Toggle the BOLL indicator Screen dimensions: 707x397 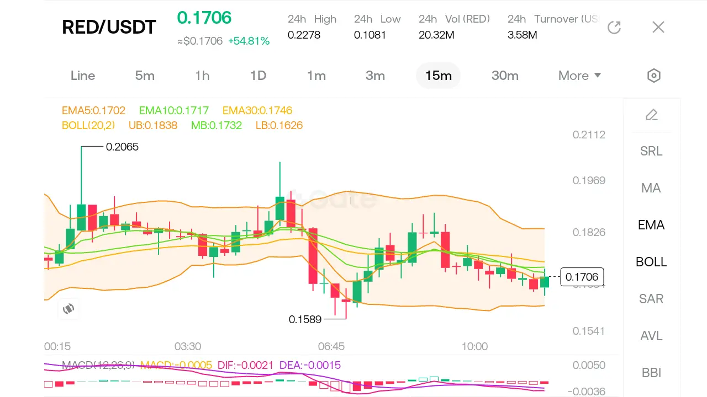coord(651,262)
